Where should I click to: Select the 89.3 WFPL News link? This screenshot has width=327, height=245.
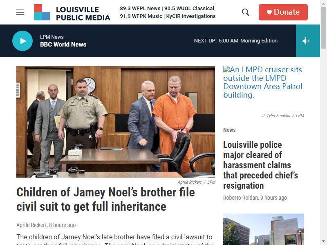[x=140, y=9]
